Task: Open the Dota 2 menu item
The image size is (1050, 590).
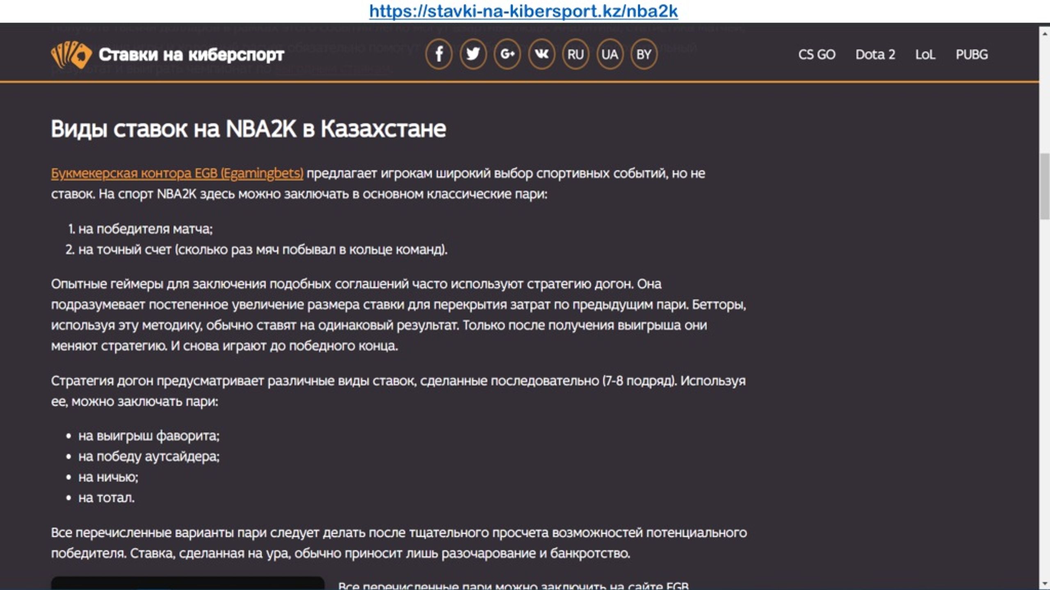Action: click(875, 54)
